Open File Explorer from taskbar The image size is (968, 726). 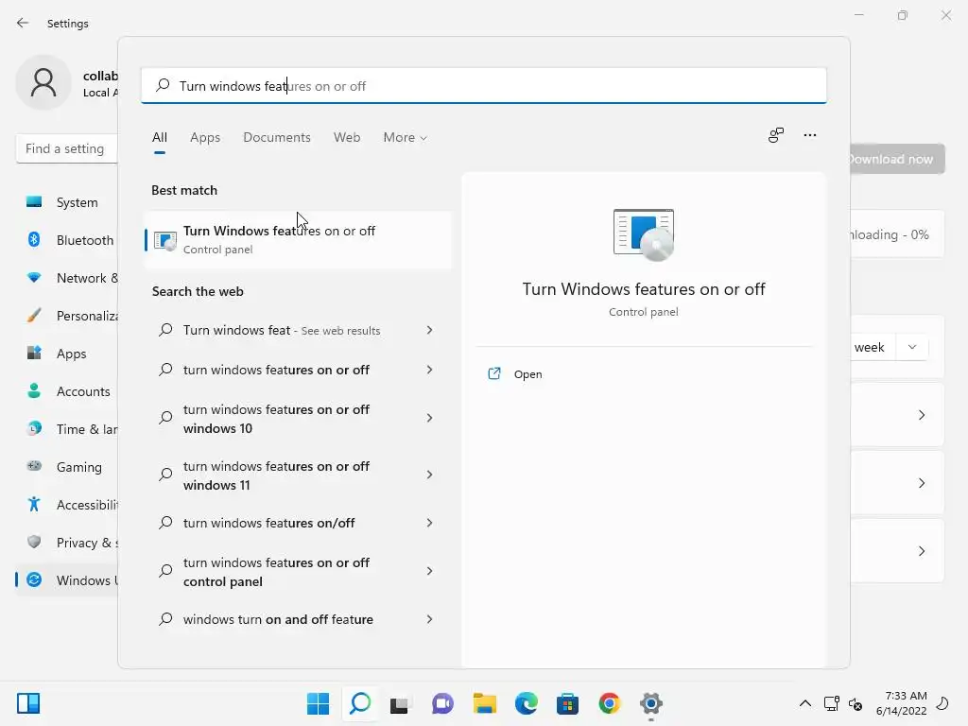pyautogui.click(x=485, y=703)
